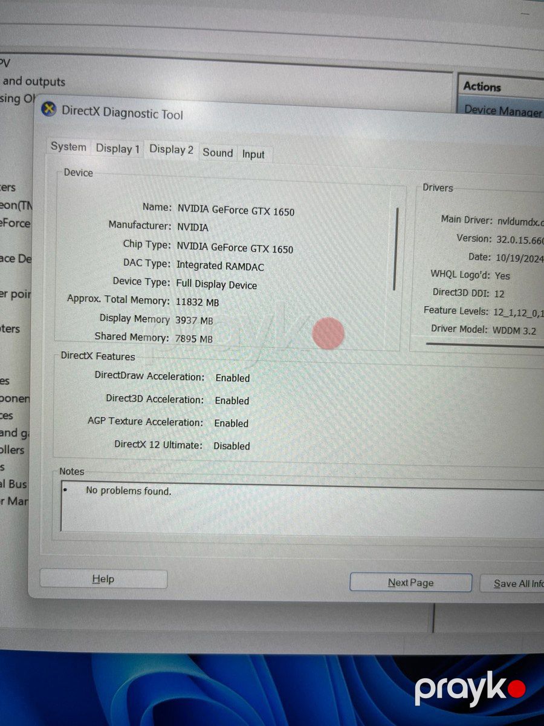Click AGP Texture Acceleration Enabled value
This screenshot has height=726, width=544.
click(x=231, y=423)
